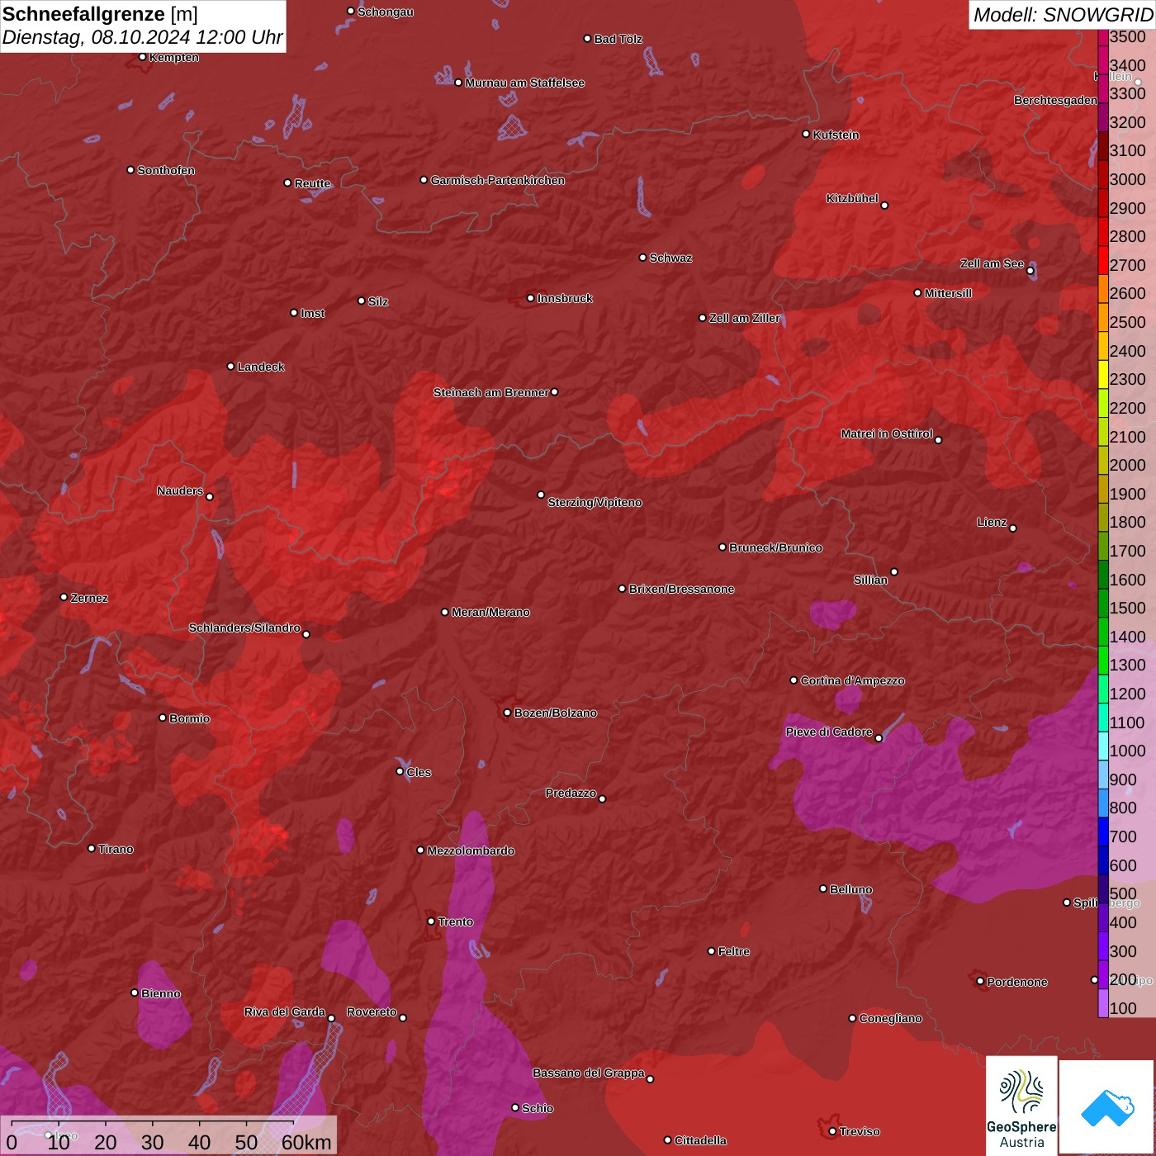Click the 'Schlanders/Silandro' label
Viewport: 1156px width, 1156px height.
coord(244,628)
